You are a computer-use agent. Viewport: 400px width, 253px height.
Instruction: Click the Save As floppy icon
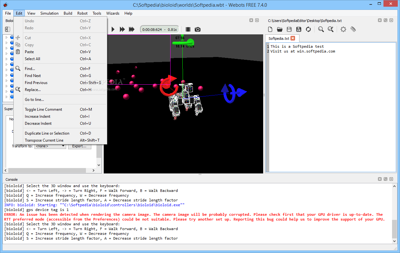point(299,29)
